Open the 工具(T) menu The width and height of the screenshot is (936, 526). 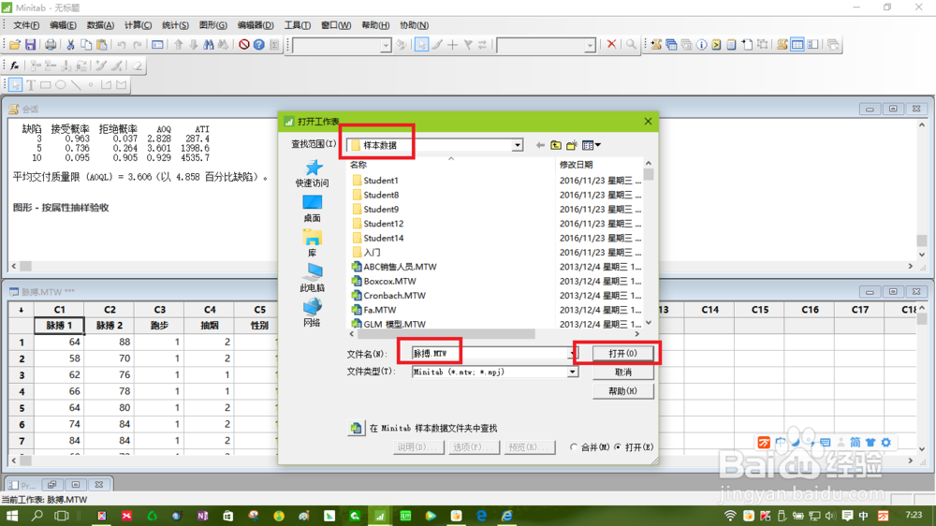tap(298, 25)
